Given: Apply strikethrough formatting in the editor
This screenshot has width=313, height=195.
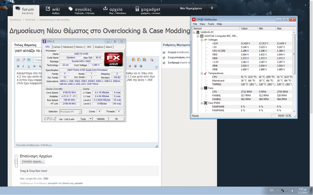Looking at the screenshot, I should 34,66.
